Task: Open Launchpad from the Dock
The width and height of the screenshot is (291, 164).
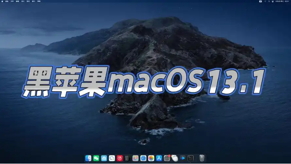Action: [135, 158]
